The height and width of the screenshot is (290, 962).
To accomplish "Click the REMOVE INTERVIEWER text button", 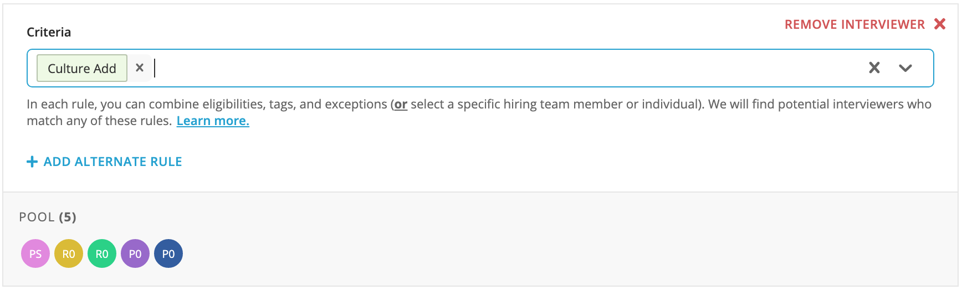I will 854,24.
